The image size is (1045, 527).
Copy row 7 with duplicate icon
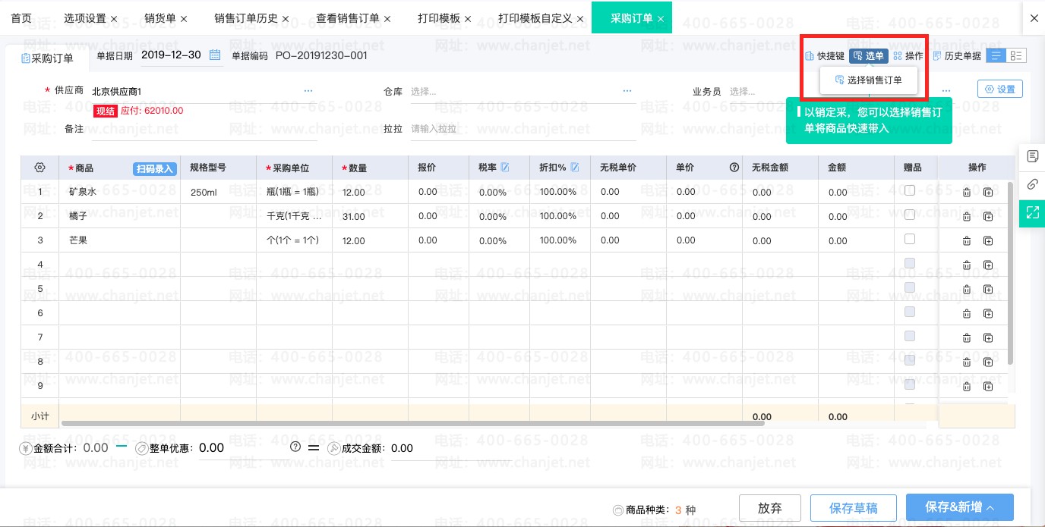[x=988, y=338]
